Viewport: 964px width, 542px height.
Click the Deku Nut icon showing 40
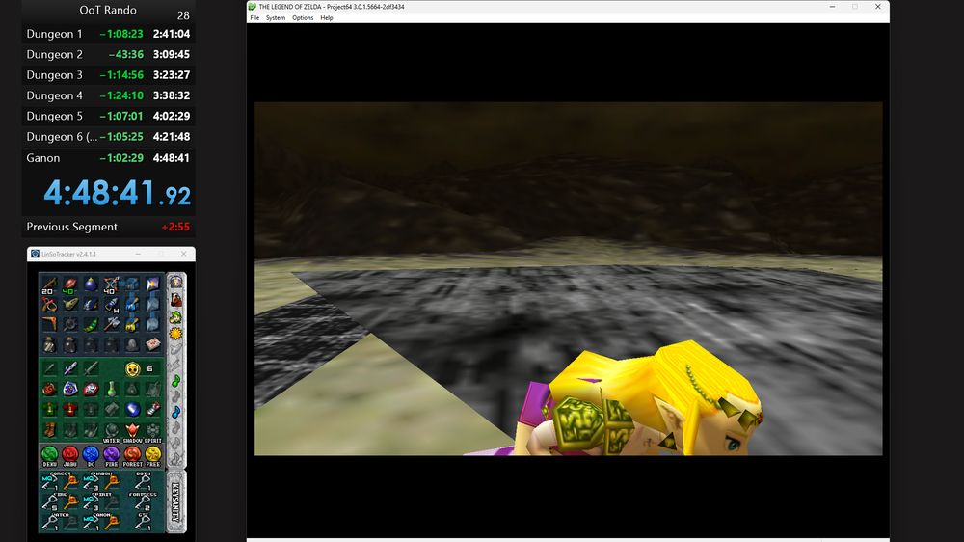[x=68, y=285]
